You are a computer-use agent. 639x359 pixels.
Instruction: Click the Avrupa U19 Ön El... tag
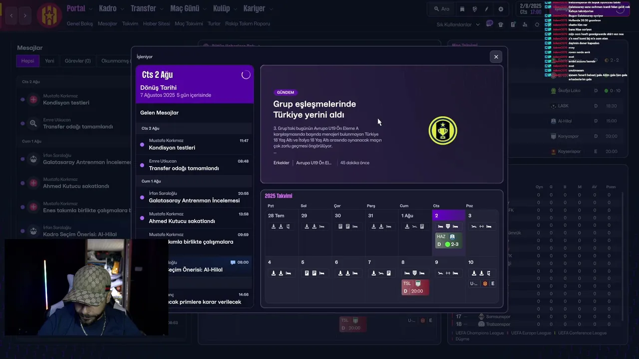tap(314, 163)
